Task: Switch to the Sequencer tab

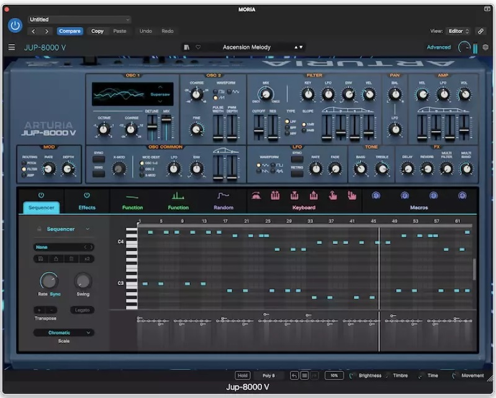Action: [42, 207]
